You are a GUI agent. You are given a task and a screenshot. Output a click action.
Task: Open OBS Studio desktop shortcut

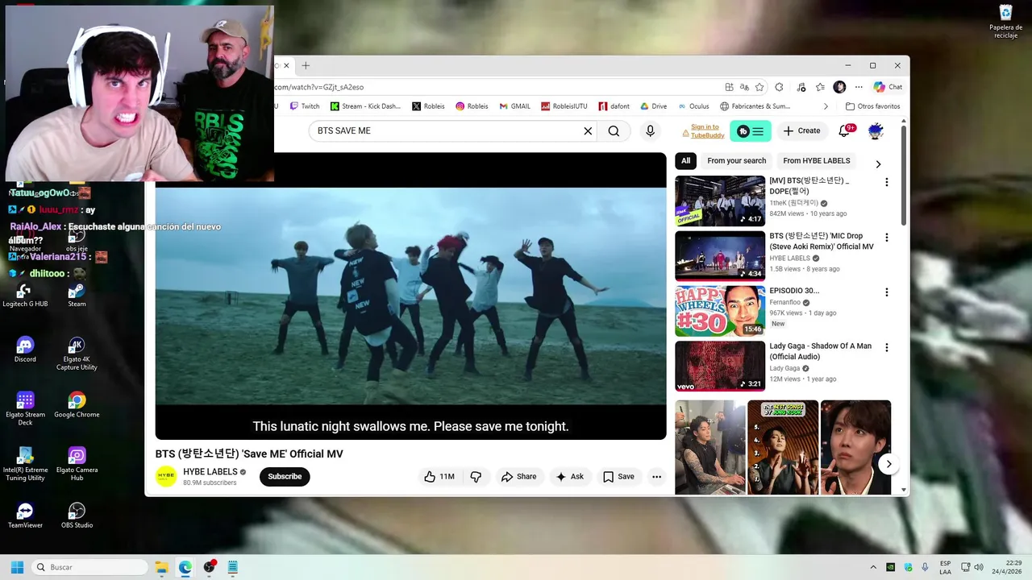[77, 516]
